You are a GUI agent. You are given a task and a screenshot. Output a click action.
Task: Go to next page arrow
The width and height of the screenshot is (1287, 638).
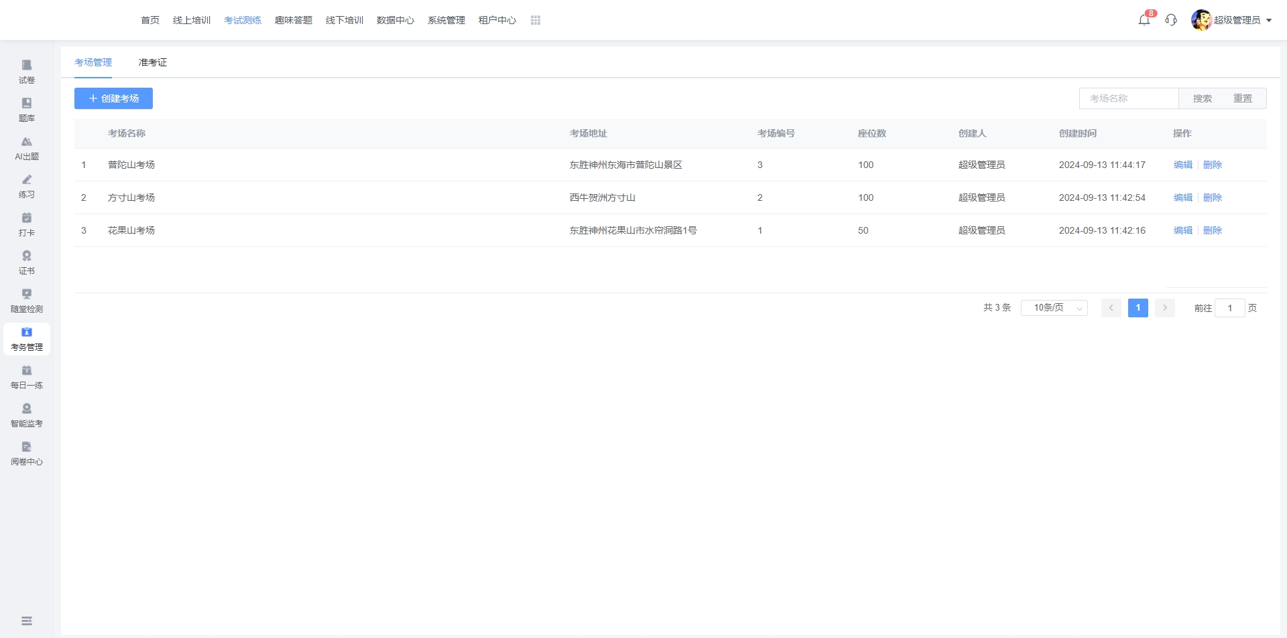pyautogui.click(x=1165, y=308)
